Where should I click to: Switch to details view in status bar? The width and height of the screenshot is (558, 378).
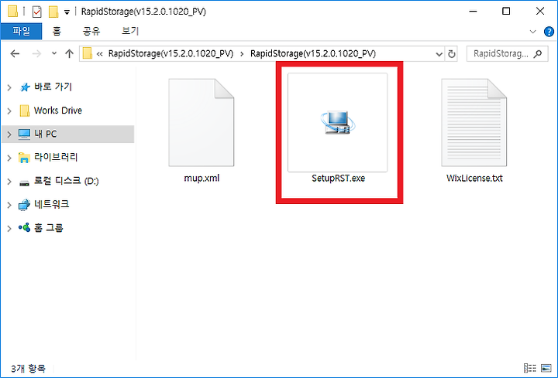(530, 368)
